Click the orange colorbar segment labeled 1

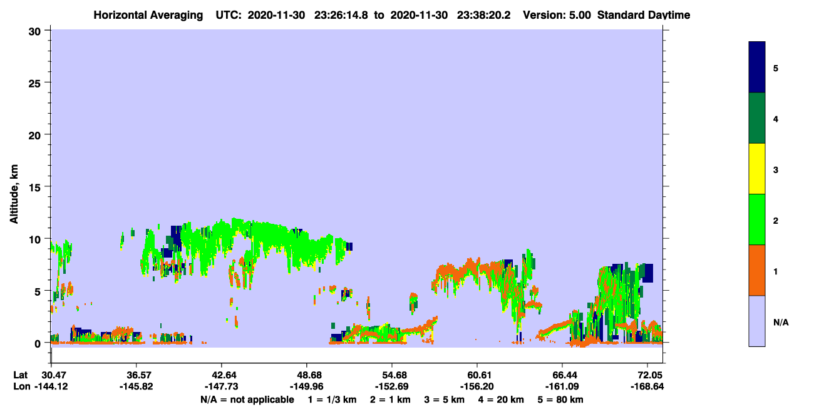757,270
